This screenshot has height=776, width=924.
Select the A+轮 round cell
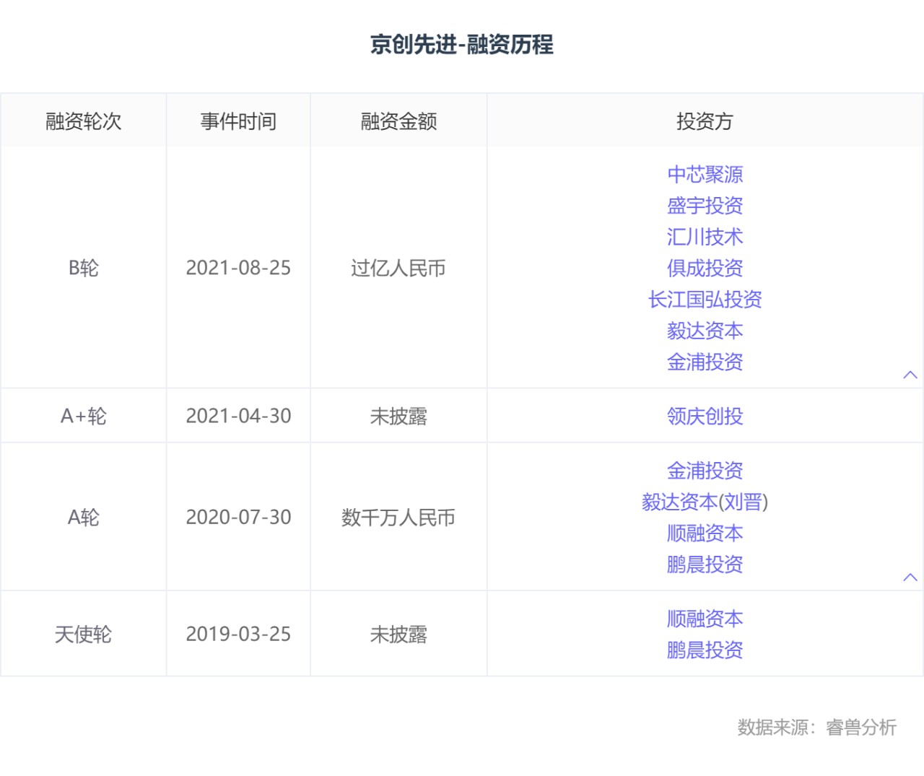pyautogui.click(x=84, y=416)
